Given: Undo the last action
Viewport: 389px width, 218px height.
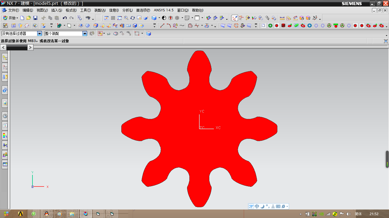Looking at the screenshot, I should [x=65, y=18].
